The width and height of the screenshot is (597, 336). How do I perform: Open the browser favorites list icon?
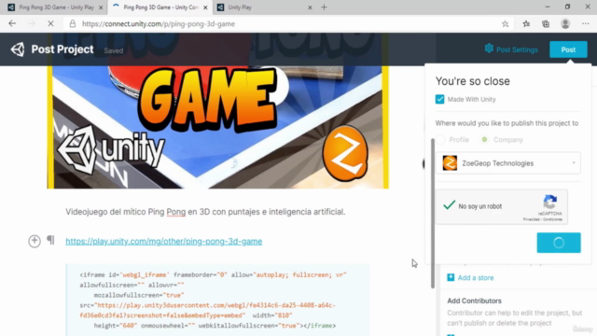[x=526, y=23]
